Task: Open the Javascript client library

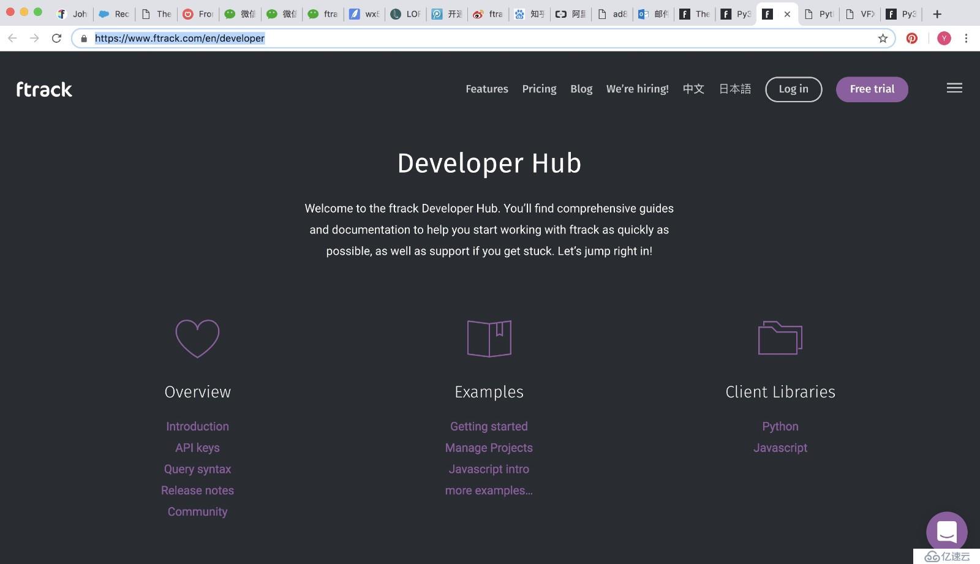Action: click(x=780, y=448)
